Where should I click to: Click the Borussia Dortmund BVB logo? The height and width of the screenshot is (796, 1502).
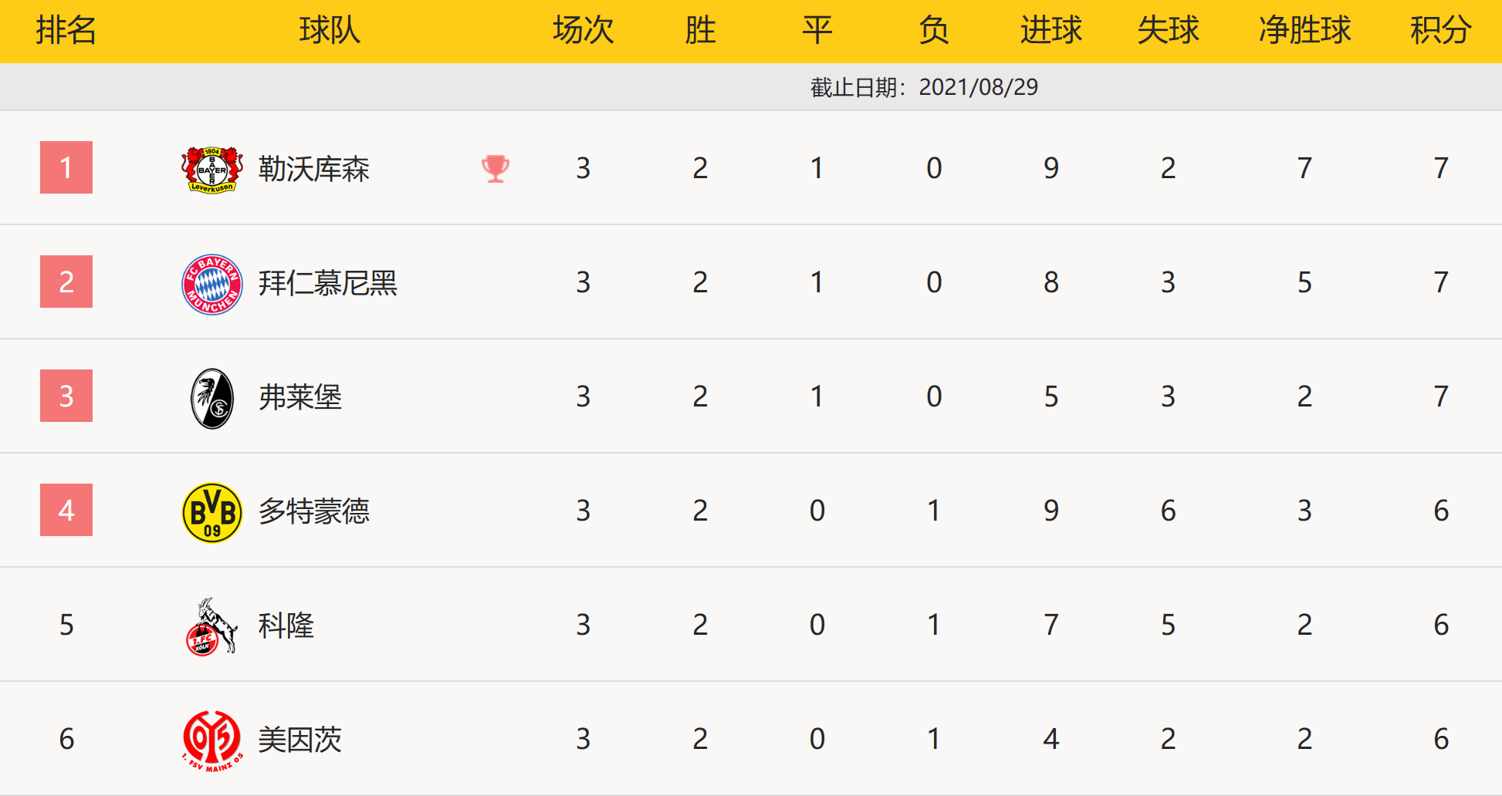(x=212, y=511)
